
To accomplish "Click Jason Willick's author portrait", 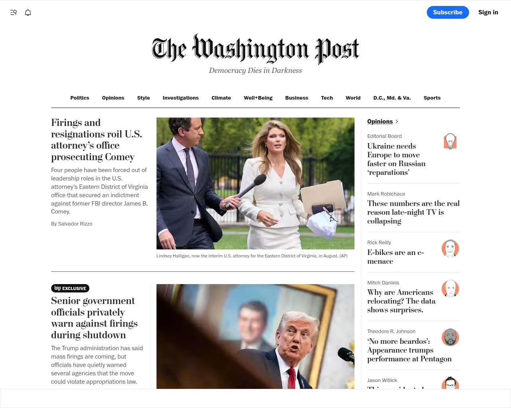I will click(x=450, y=383).
